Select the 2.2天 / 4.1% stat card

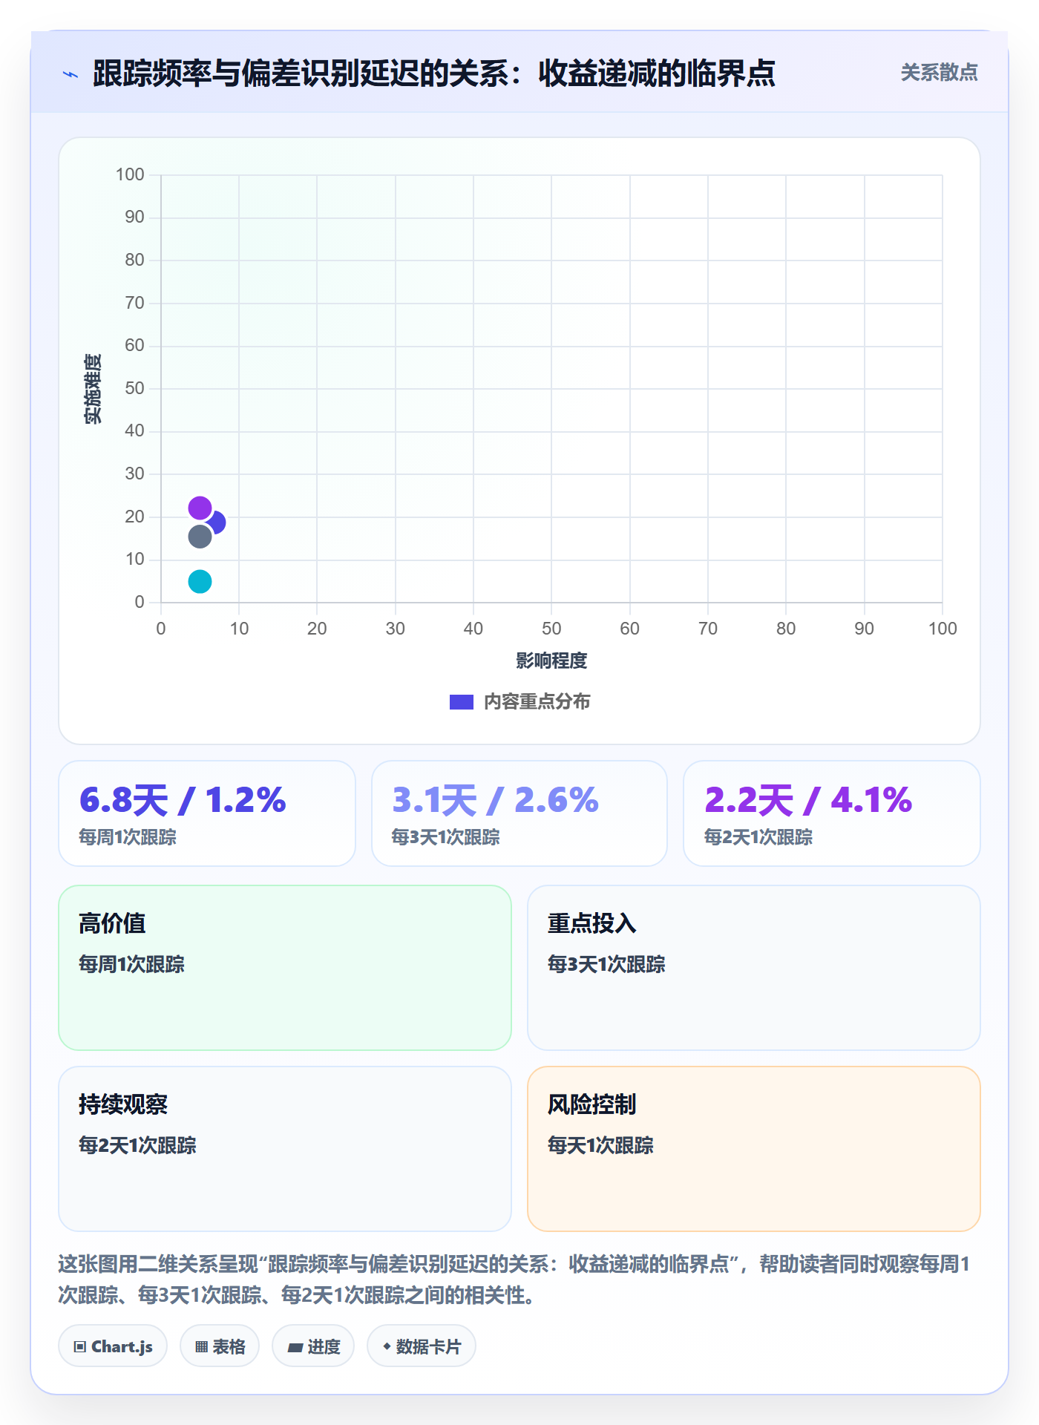(x=832, y=813)
